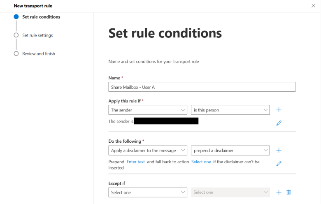321x204 pixels.
Task: Close the New transport rule panel
Action: tap(314, 6)
